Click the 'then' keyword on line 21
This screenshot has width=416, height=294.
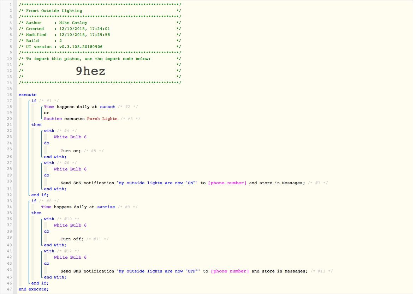[36, 125]
